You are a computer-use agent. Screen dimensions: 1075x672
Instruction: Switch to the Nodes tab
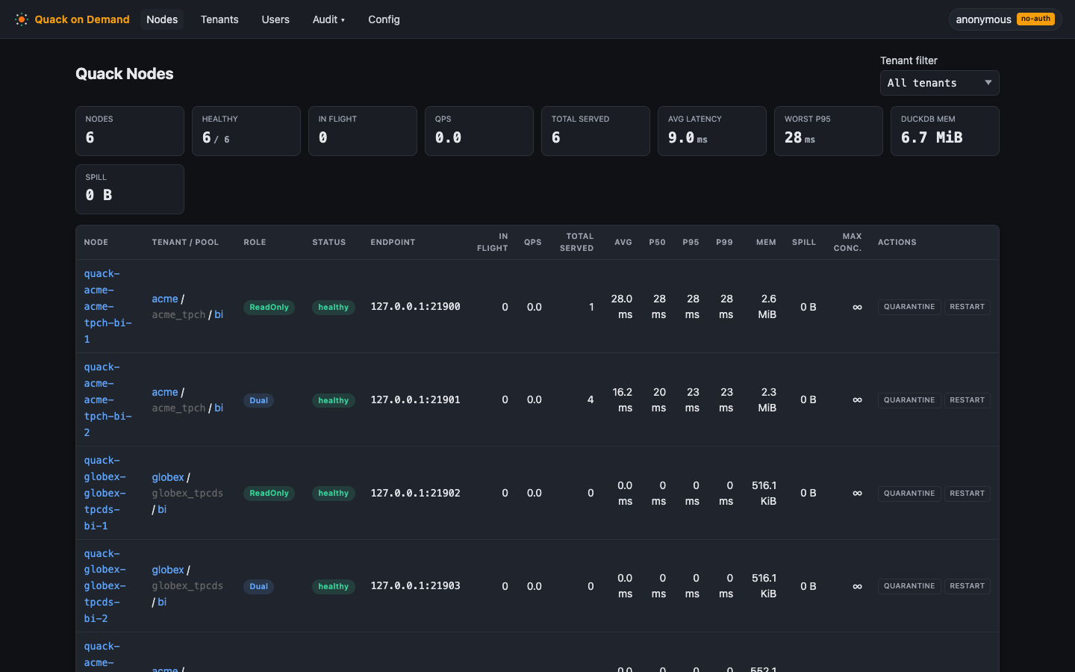point(162,19)
